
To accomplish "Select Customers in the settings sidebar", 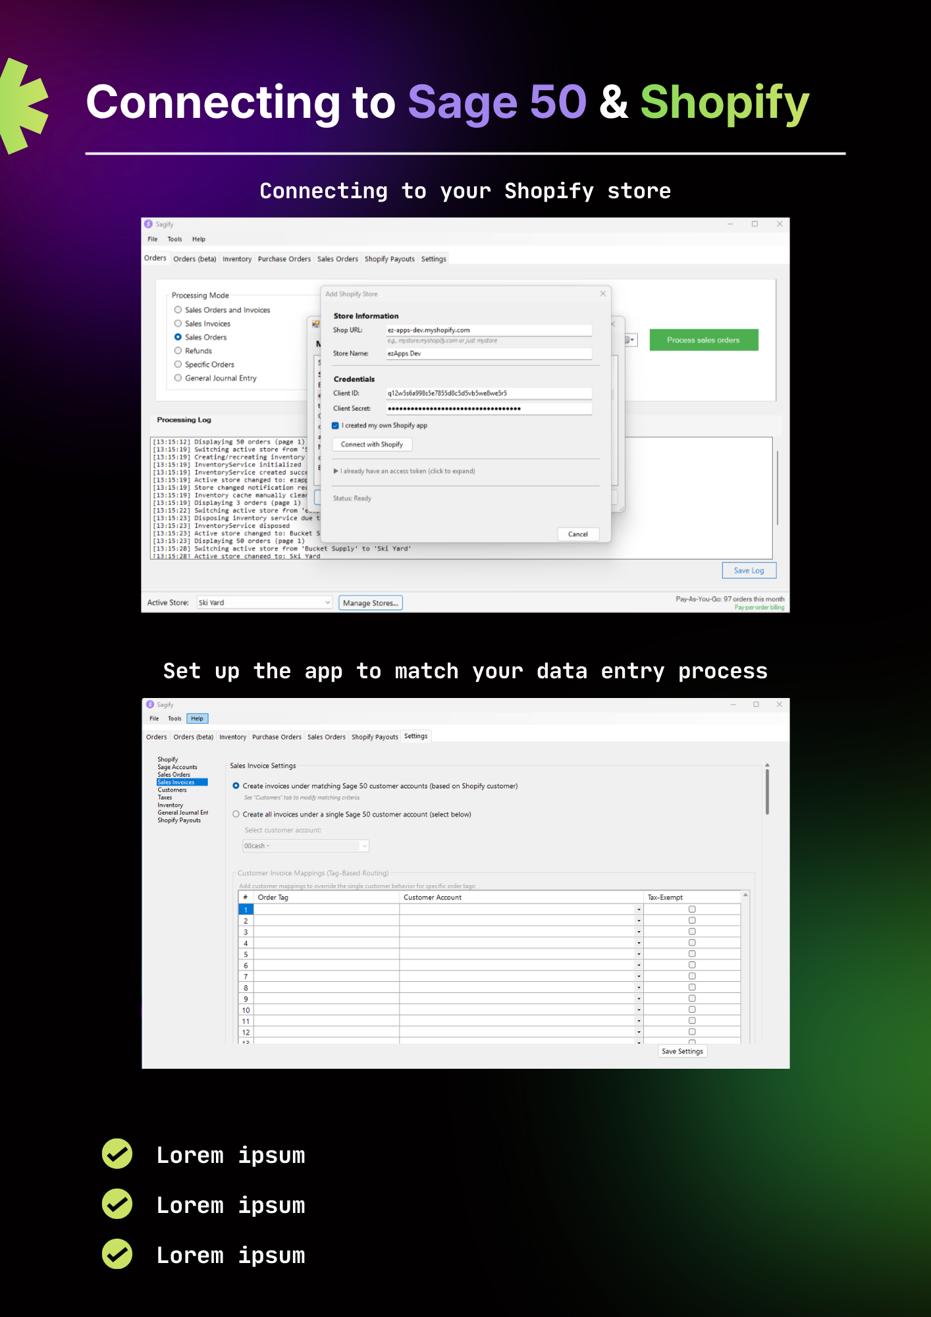I will point(172,790).
